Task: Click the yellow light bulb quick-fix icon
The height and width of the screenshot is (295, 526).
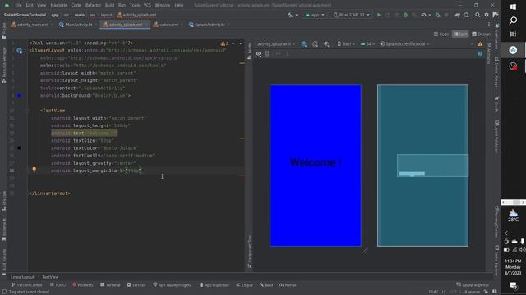Action: [x=34, y=170]
